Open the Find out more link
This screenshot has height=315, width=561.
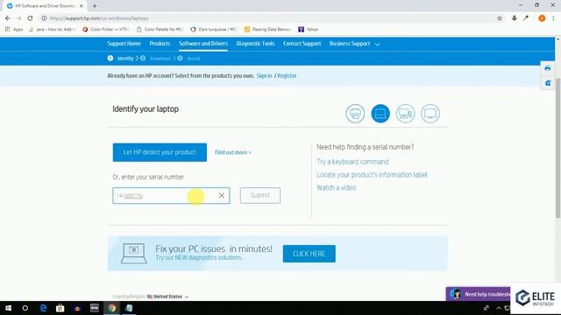pyautogui.click(x=233, y=152)
